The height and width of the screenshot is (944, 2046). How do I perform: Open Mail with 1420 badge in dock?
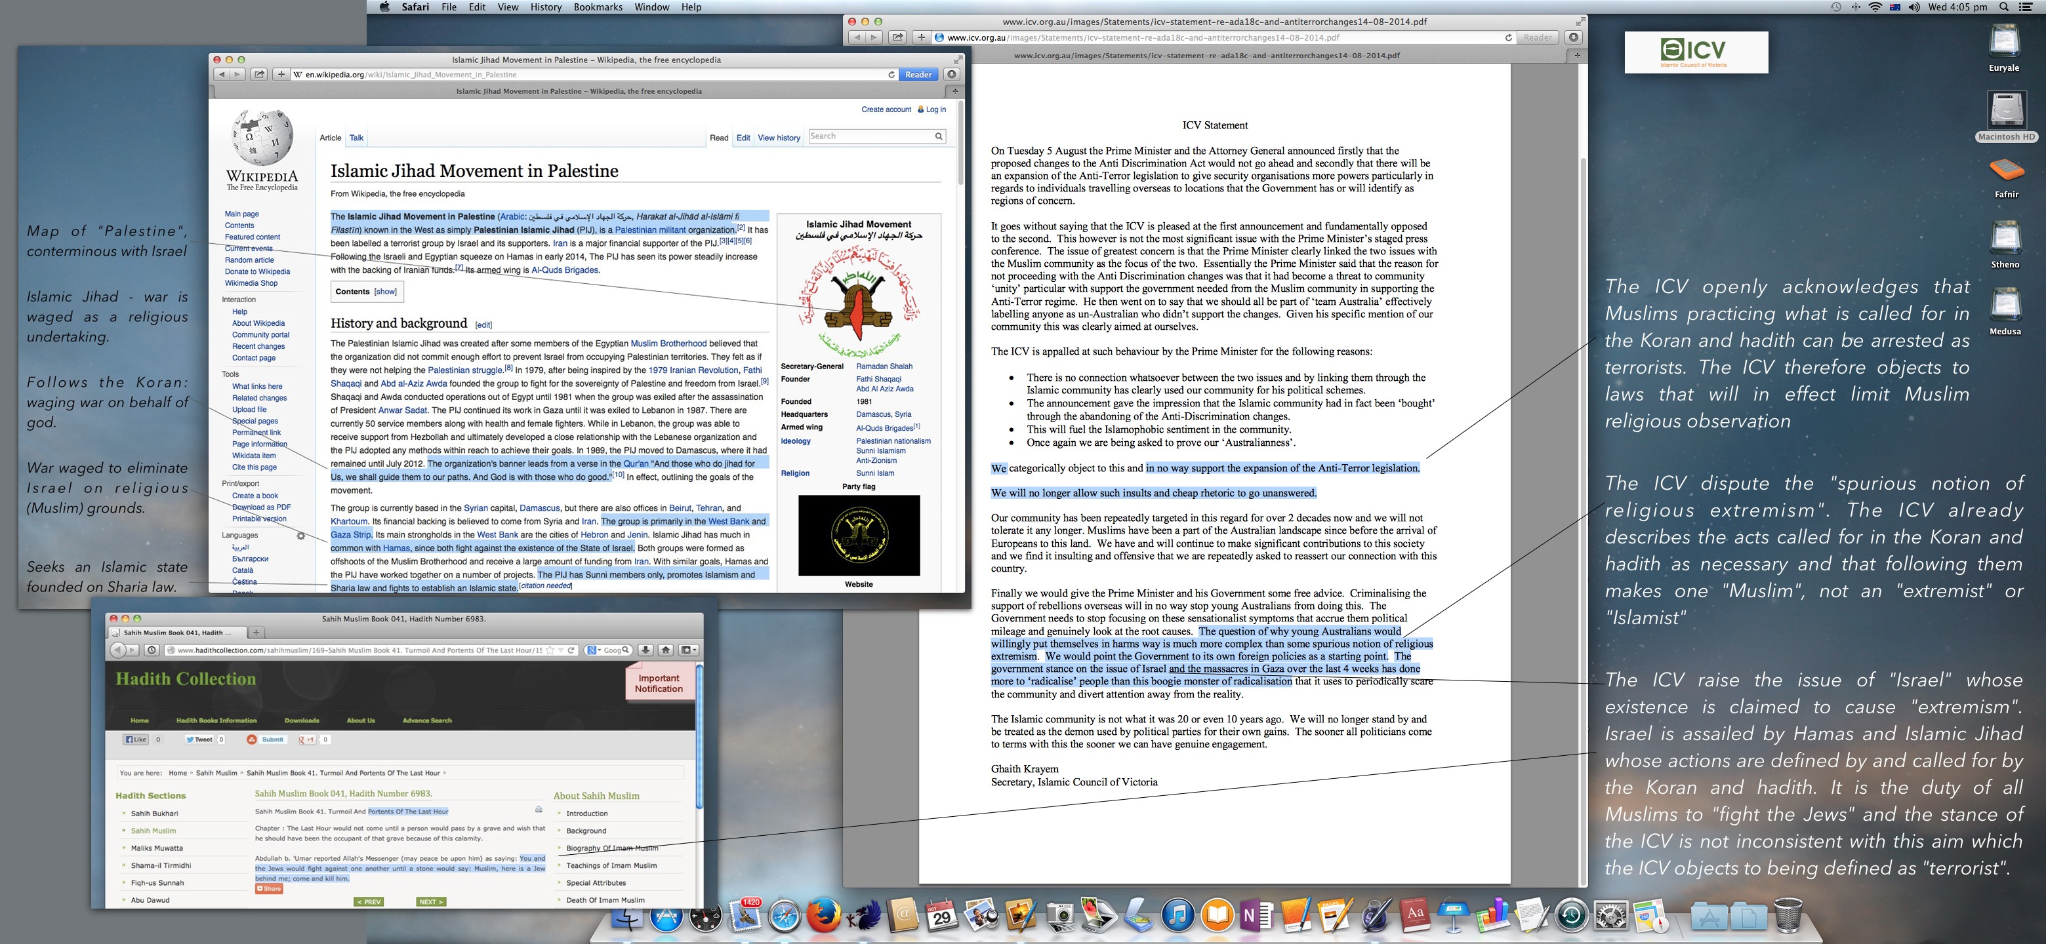[x=745, y=916]
